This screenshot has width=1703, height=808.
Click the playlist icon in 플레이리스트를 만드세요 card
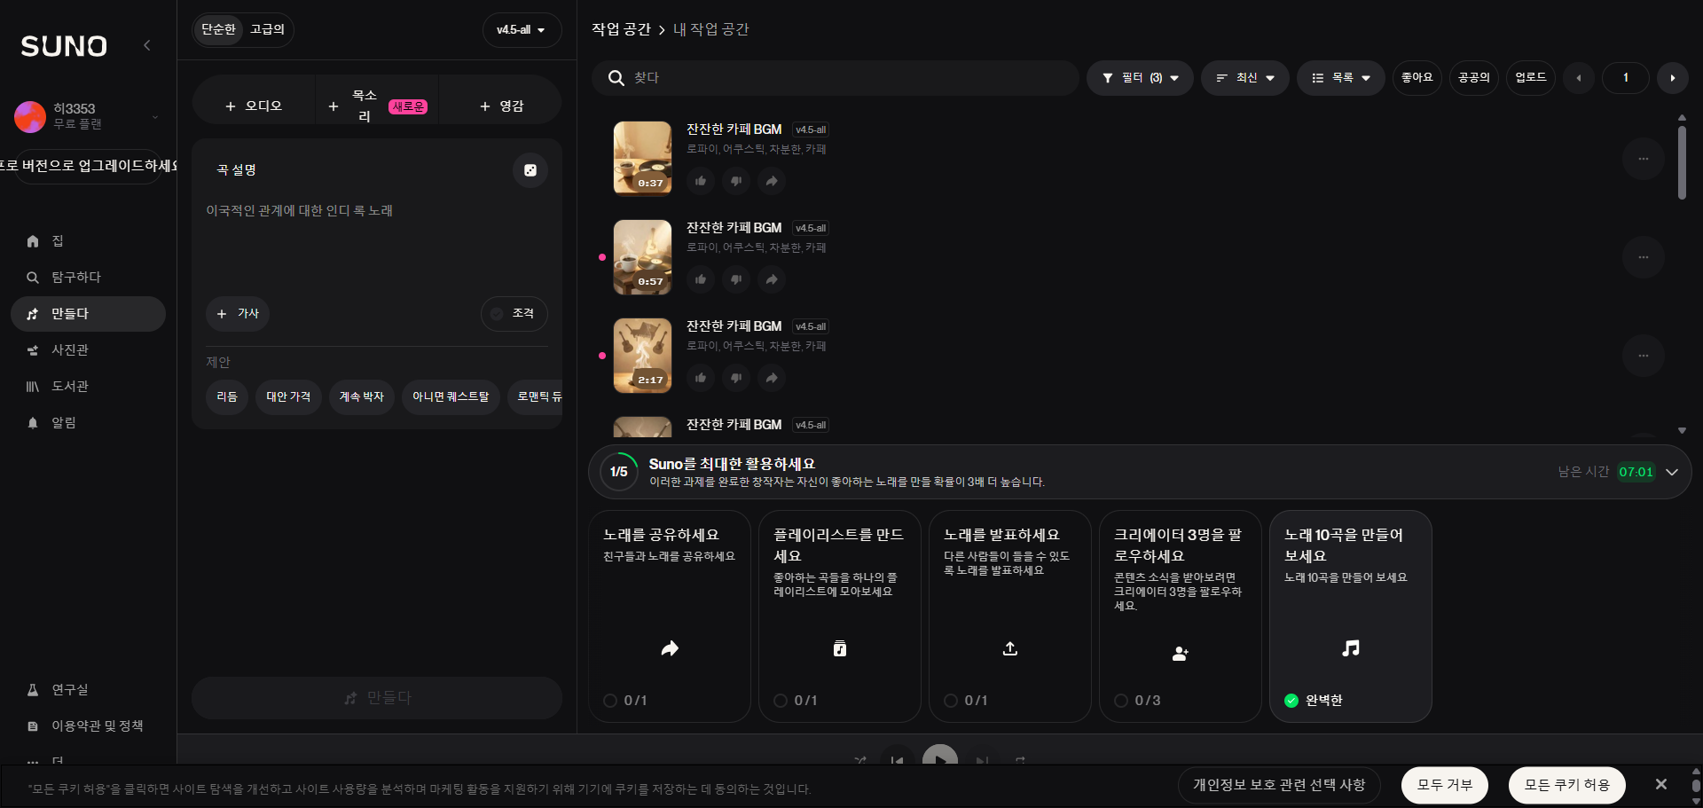tap(840, 648)
